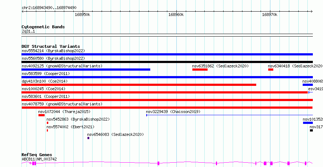Screen dimensions: 323x167
Task: Select the 2q31.1 cytogenetic band label
Action: point(28,31)
